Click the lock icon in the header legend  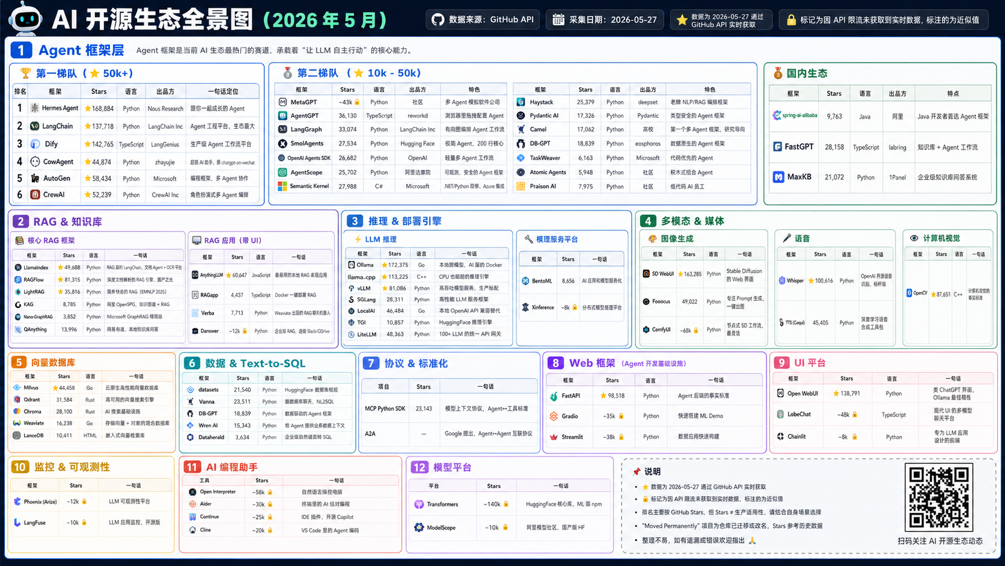791,20
